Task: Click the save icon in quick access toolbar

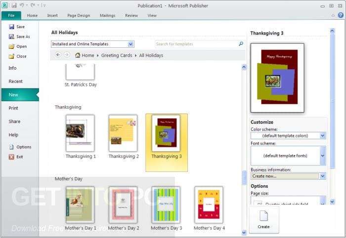Action: point(14,5)
